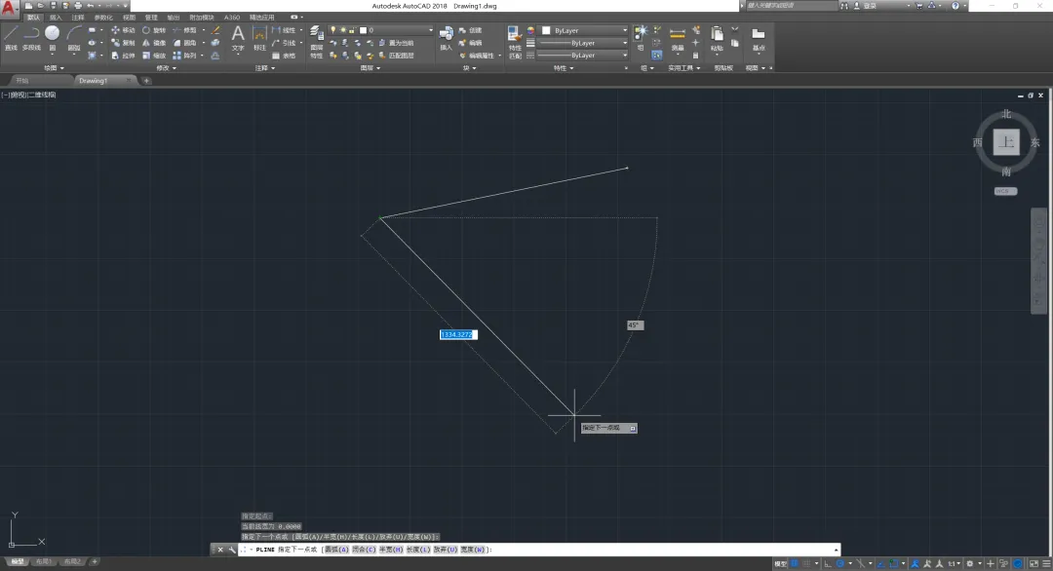Expand the Modify (修改) panel
The height and width of the screenshot is (571, 1053).
pyautogui.click(x=166, y=68)
